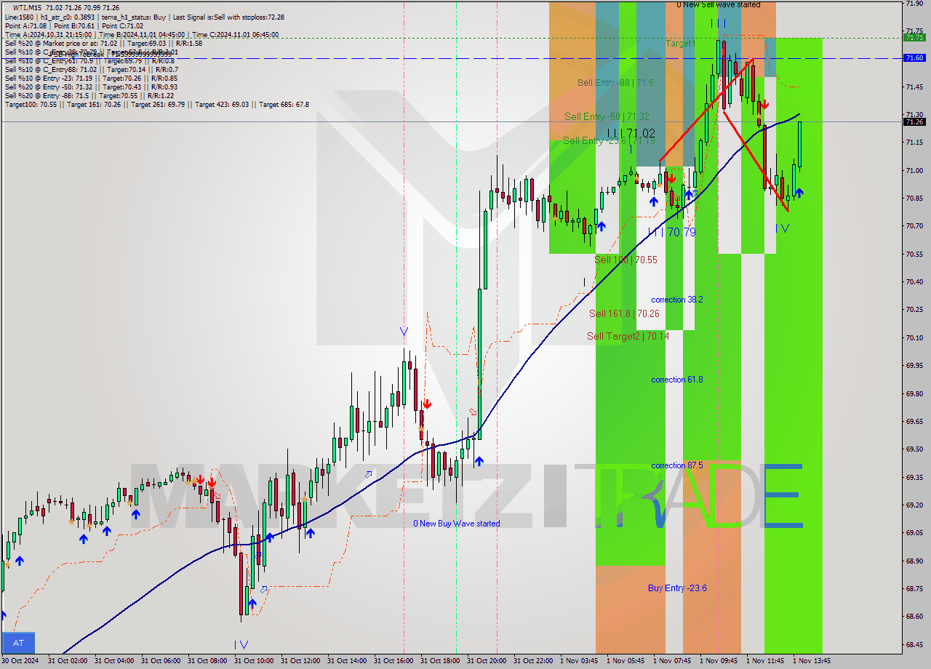The height and width of the screenshot is (669, 931).
Task: Click the 'Target100: 70.55' targets summary line
Action: coord(156,104)
